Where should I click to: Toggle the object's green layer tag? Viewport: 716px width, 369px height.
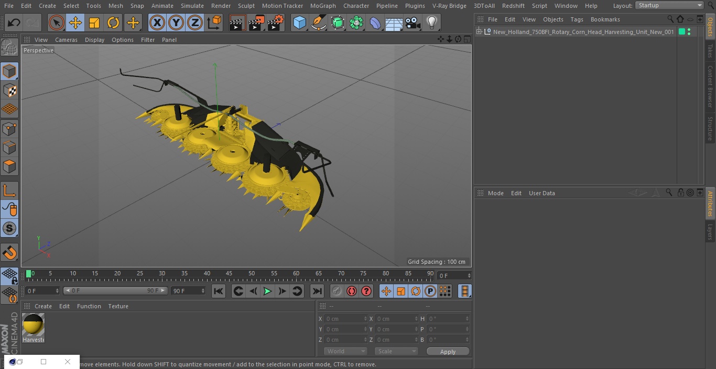click(682, 32)
